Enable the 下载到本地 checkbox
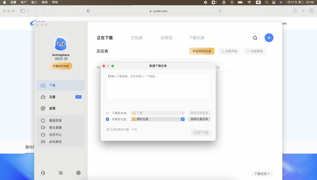The image size is (317, 180). pyautogui.click(x=107, y=113)
